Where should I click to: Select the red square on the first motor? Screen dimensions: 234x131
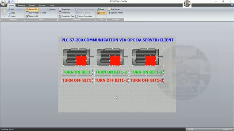point(81,61)
